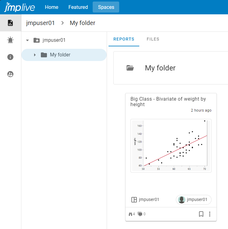Open the bivariate scatterplot thumbnail

pos(171,146)
